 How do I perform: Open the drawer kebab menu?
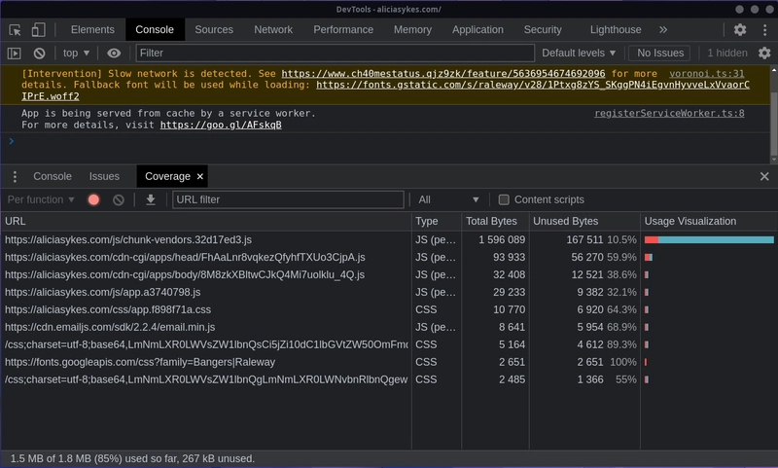(15, 176)
